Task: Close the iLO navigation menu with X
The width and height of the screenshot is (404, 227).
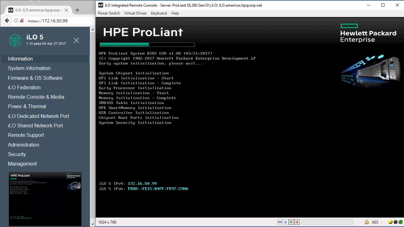Action: (x=76, y=40)
